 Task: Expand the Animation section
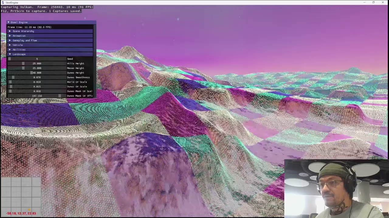[50, 36]
